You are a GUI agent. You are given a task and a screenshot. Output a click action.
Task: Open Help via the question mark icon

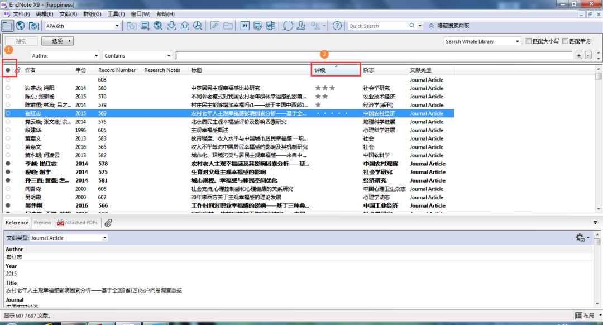337,26
